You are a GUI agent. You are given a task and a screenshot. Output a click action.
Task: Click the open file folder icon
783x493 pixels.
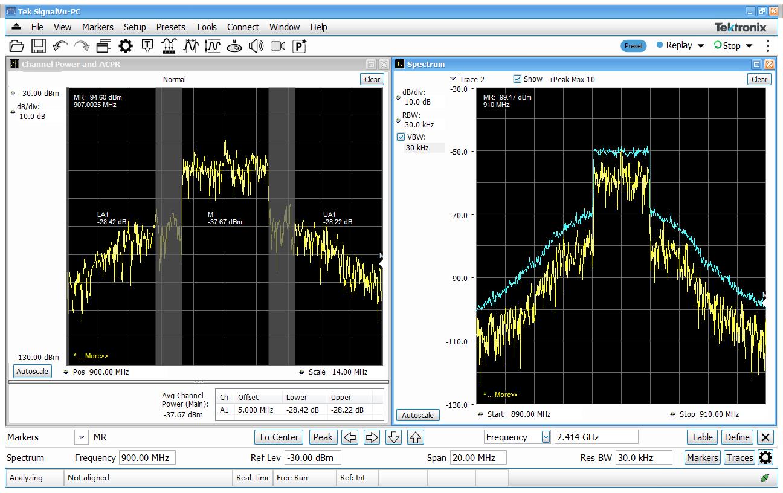[x=16, y=46]
